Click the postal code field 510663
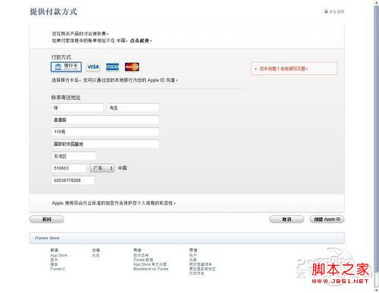This screenshot has height=293, width=379. [x=69, y=168]
